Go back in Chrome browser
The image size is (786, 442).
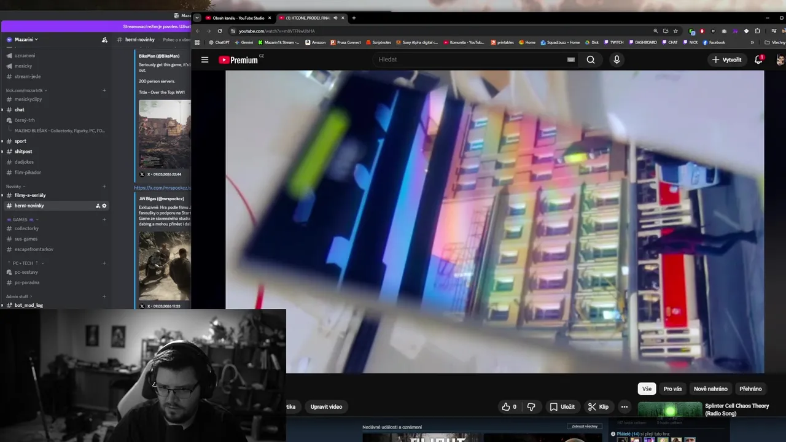(x=198, y=31)
